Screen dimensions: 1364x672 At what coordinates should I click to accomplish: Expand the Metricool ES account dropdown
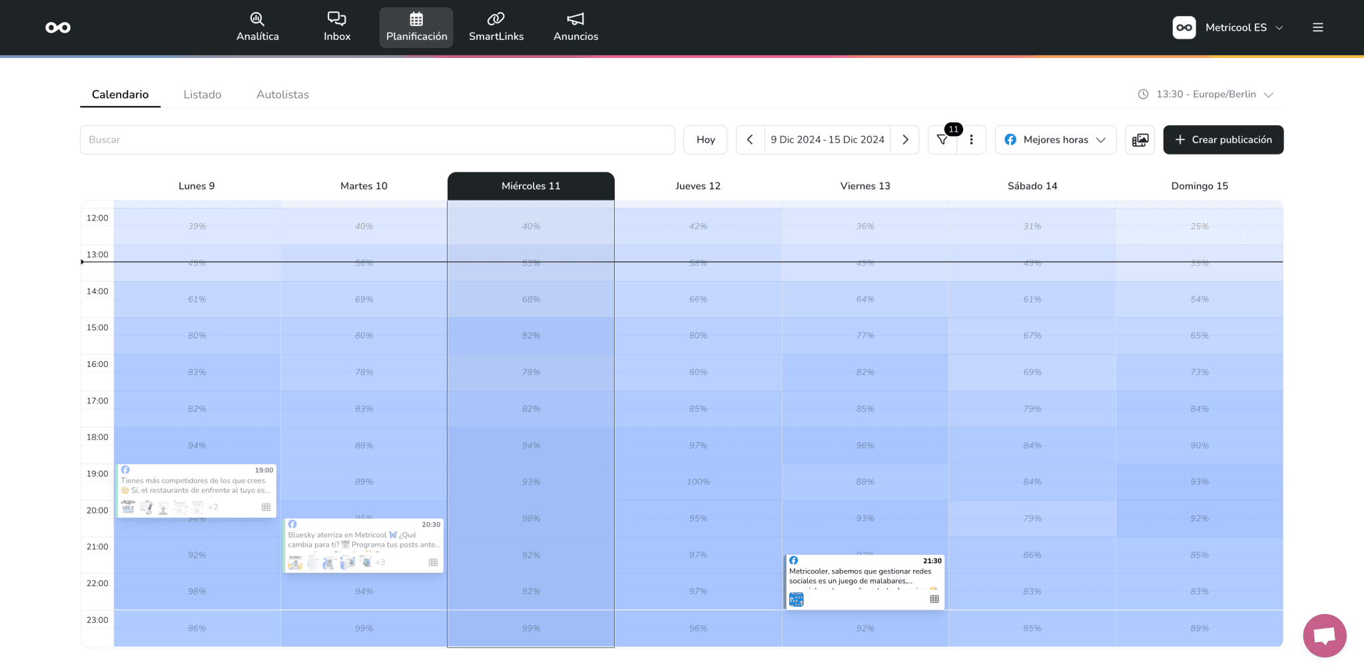[1229, 27]
